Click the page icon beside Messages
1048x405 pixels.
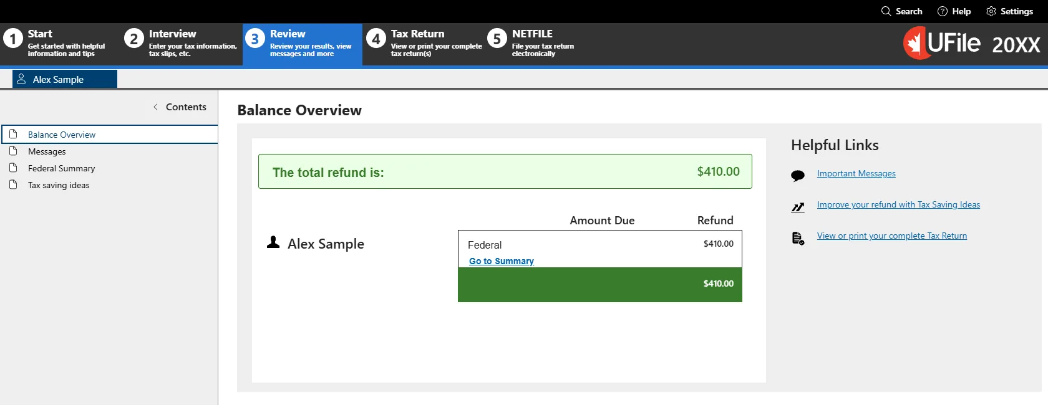pos(13,151)
